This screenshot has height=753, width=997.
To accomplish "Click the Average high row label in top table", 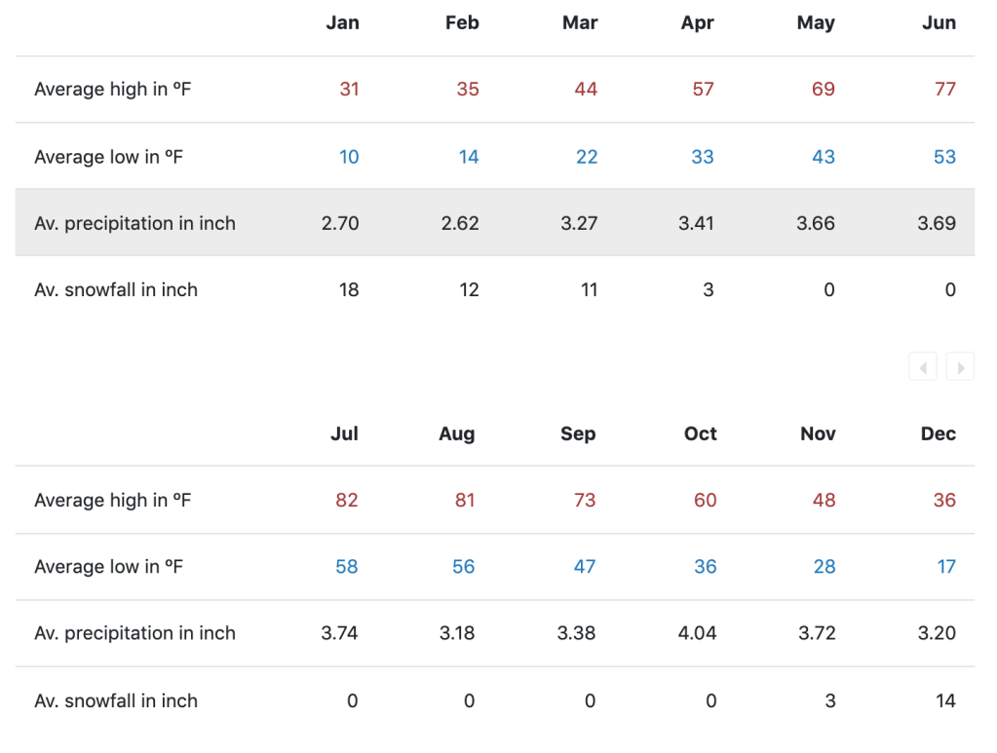I will (x=110, y=90).
